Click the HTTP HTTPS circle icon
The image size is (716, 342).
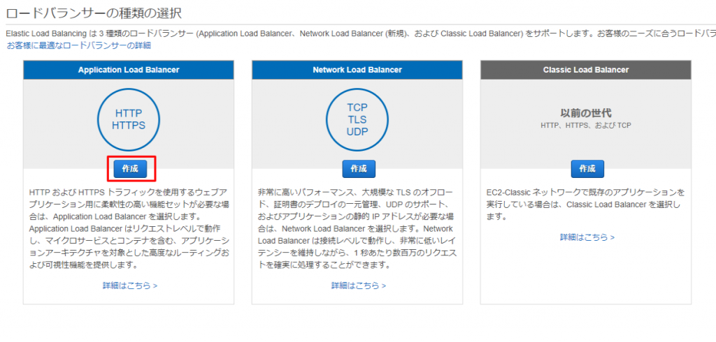pyautogui.click(x=129, y=119)
